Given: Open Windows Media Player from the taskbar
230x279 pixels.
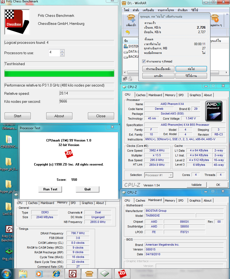Looking at the screenshot, I should pyautogui.click(x=39, y=274).
